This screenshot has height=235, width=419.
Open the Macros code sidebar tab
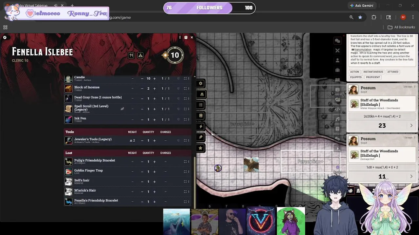pos(337,109)
